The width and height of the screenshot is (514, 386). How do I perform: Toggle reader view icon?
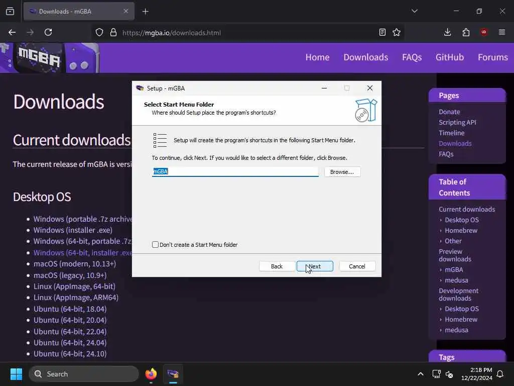pyautogui.click(x=382, y=32)
